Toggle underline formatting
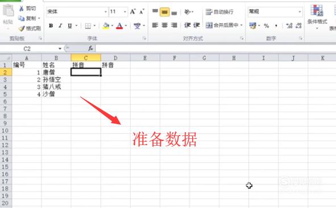 point(69,26)
